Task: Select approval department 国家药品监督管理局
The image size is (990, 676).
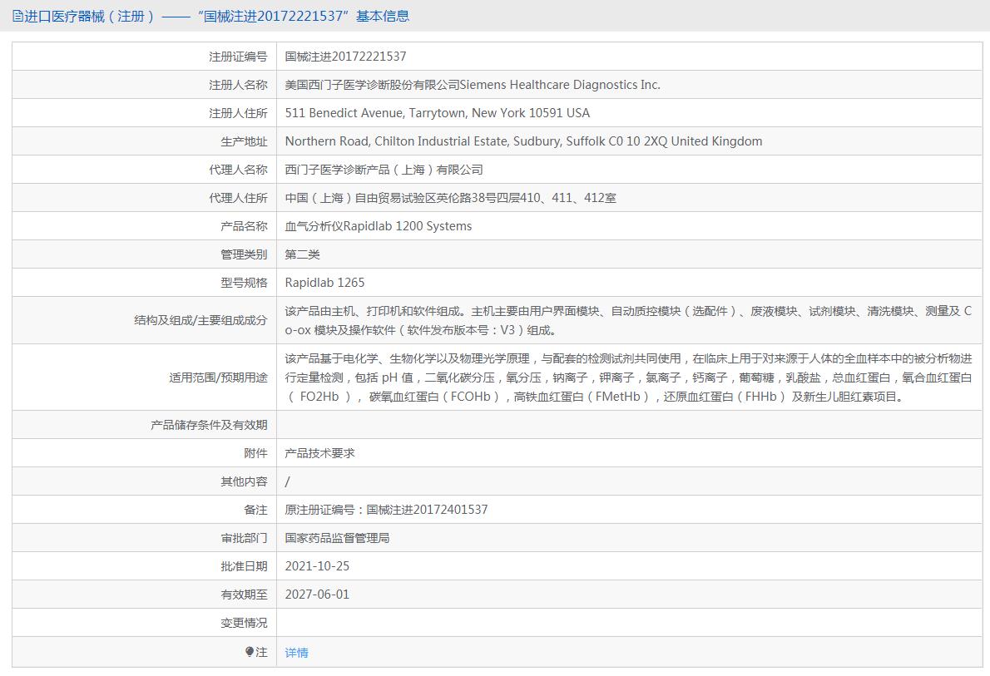Action: point(337,538)
